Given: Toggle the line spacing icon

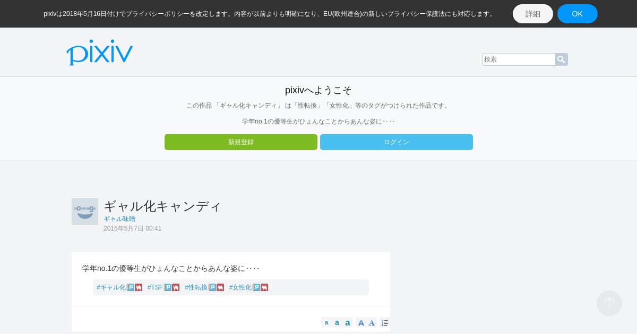Looking at the screenshot, I should [385, 322].
